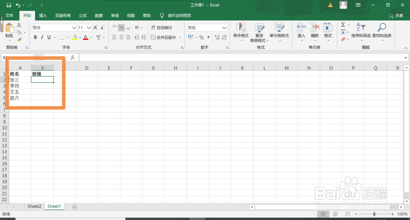Toggle right text alignment

128,37
